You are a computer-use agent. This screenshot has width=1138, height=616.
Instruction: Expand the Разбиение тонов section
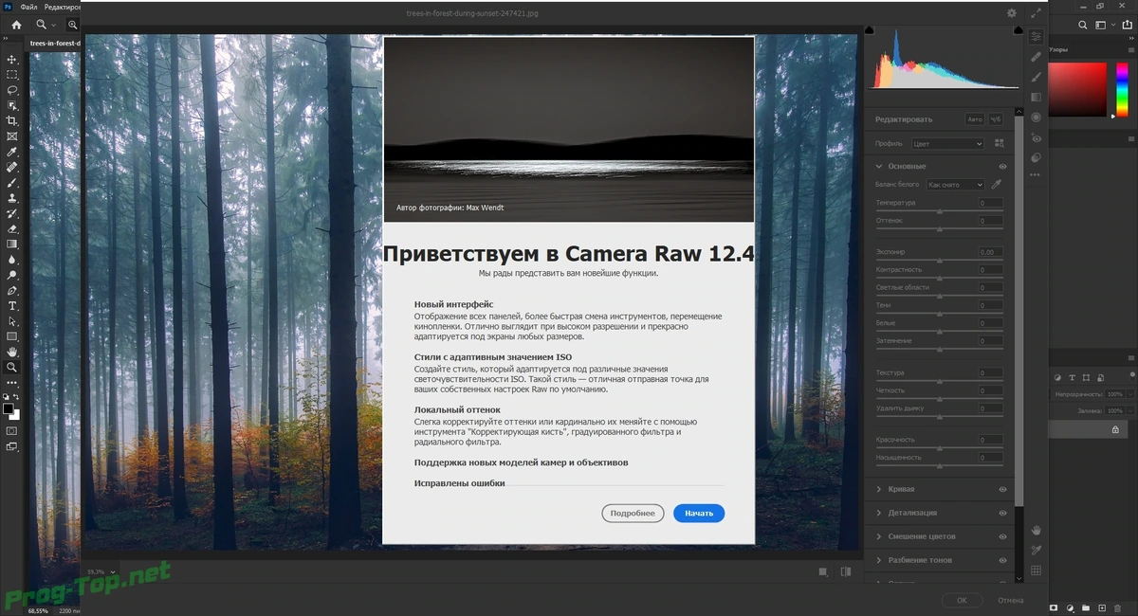879,560
